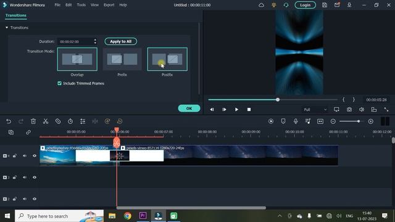395x222 pixels.
Task: Open preview volume speaker icon
Action: tap(362, 110)
